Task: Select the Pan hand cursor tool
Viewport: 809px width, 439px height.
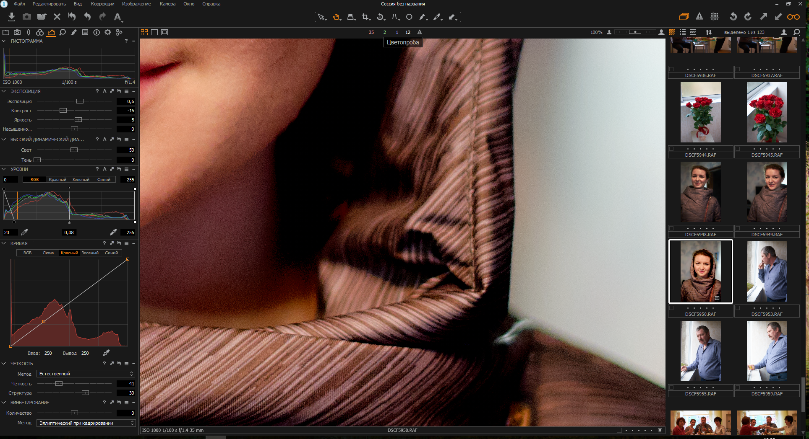Action: click(337, 17)
